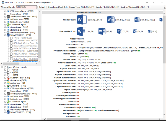The image size is (166, 121).
Task: Collapse the Owner Window Heirarchy root node
Action: tap(2, 67)
